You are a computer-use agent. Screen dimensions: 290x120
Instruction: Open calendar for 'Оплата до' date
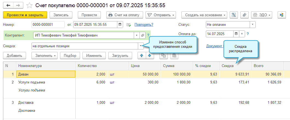(x=236, y=34)
